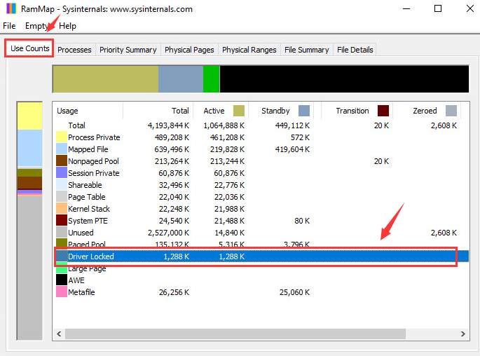Screen dimensions: 480x356
Task: Select the Kernel Stack row label
Action: 89,209
